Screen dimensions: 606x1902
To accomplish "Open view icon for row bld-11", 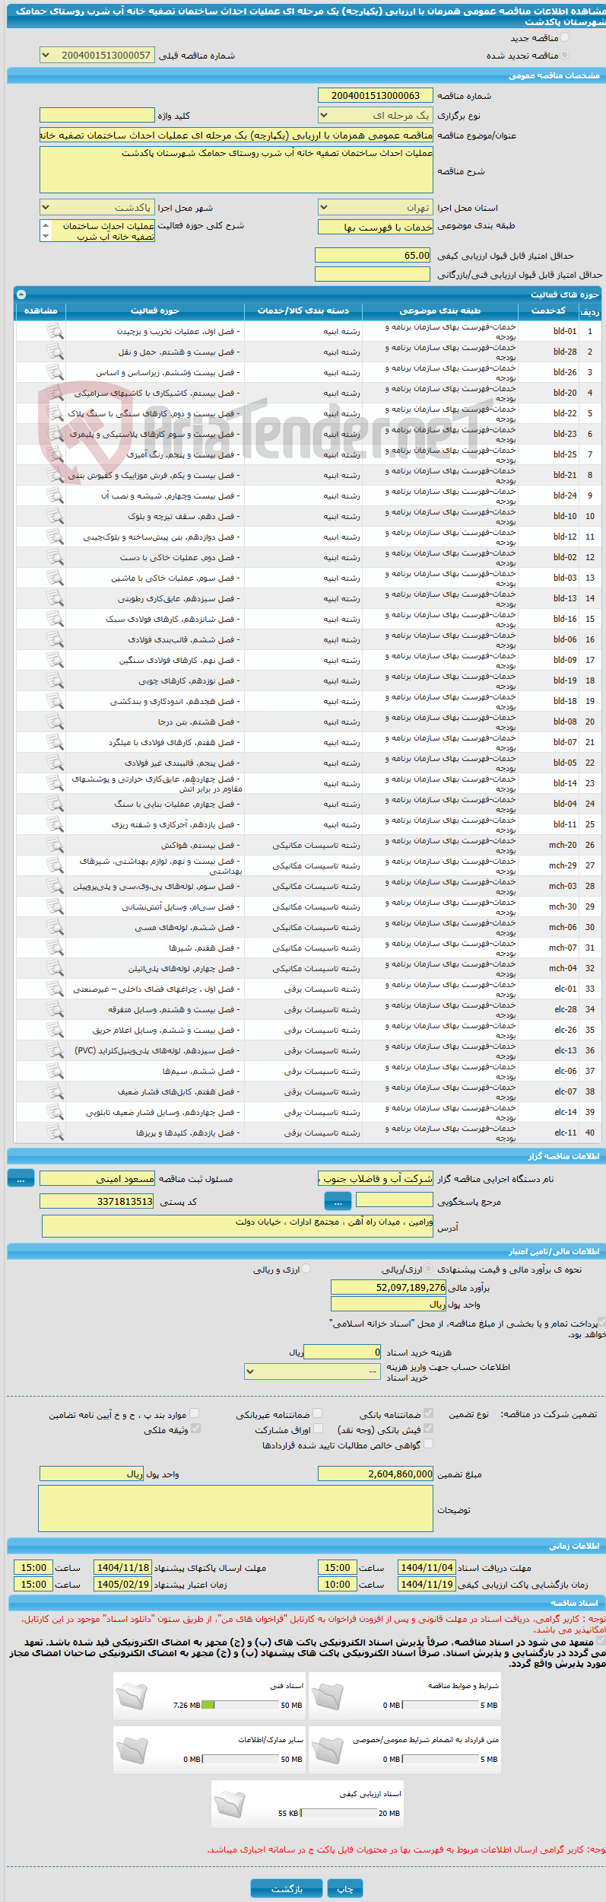I will tap(55, 824).
